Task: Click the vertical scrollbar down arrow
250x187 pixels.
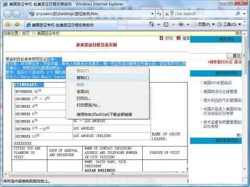Action: tap(244, 169)
